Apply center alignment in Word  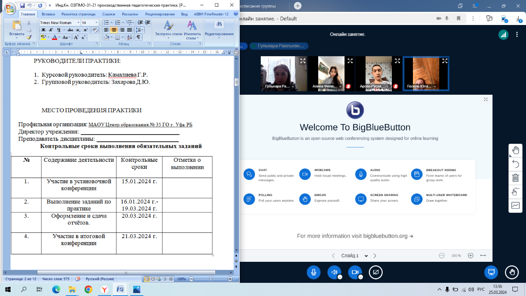click(114, 30)
